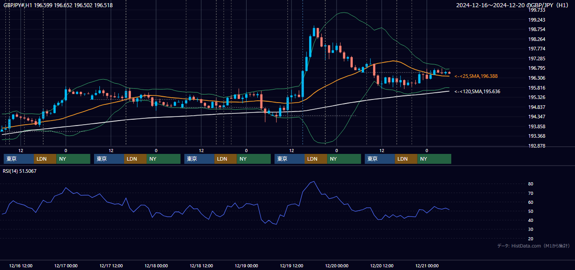Click the 12/16 12:00 date label
Screen dimensions: 575x270
(x=21, y=265)
